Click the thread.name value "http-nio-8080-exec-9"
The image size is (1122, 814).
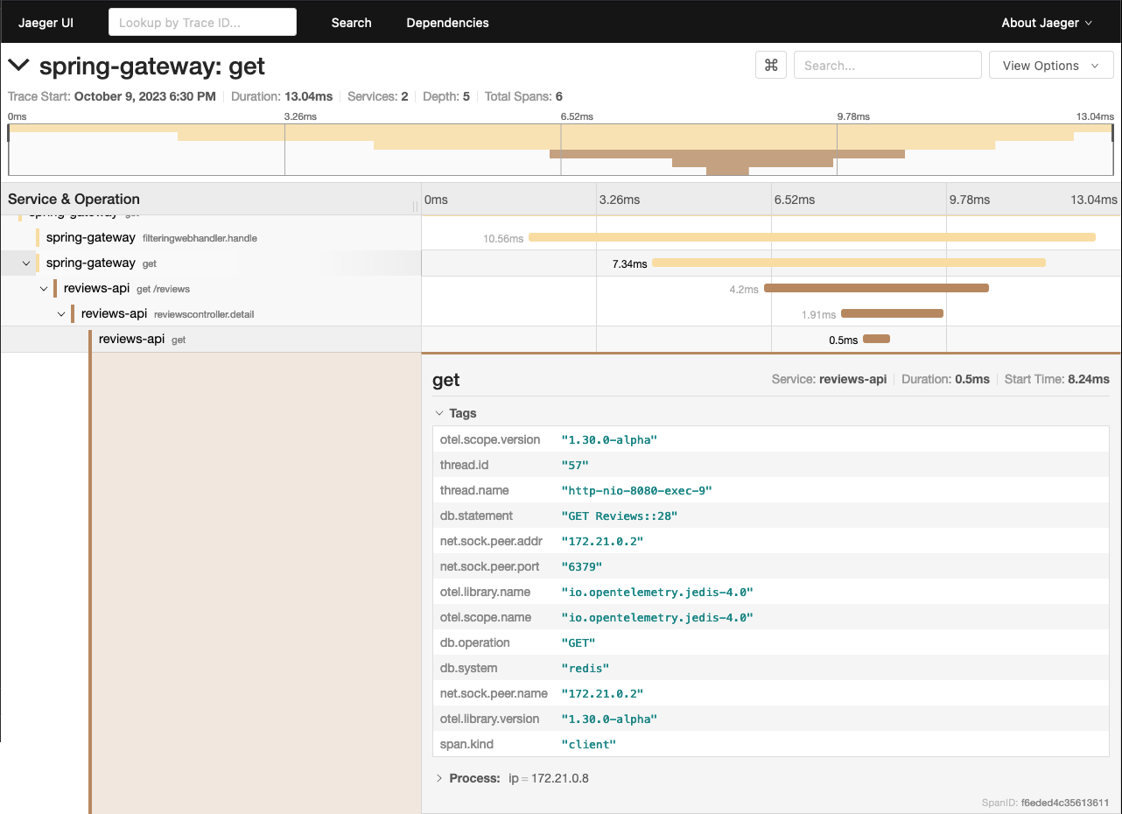636,490
